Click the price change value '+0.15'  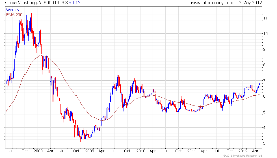point(75,3)
